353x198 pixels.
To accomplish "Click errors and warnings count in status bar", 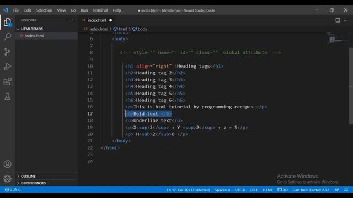I will (x=13, y=190).
